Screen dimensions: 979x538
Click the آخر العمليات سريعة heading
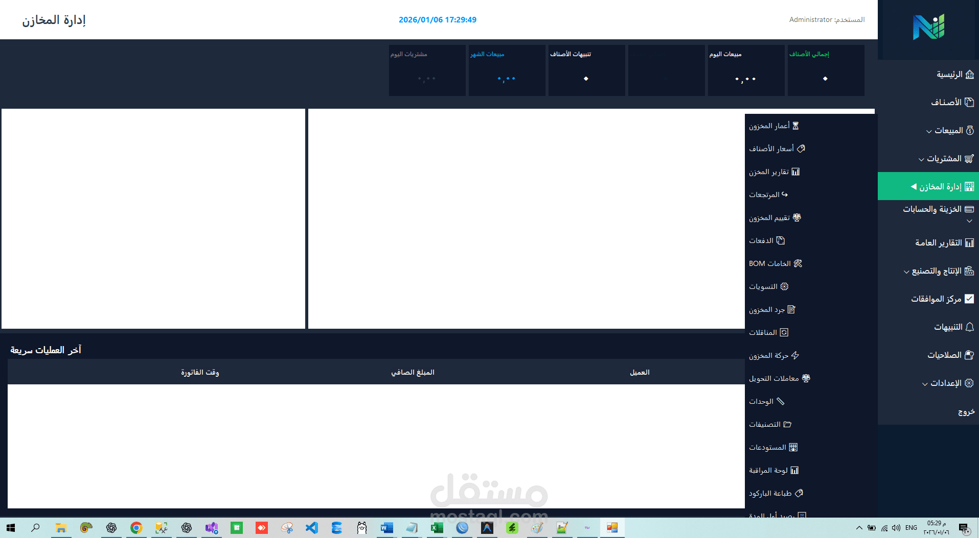46,350
